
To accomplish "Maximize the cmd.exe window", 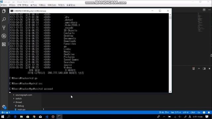I will click(x=160, y=11).
